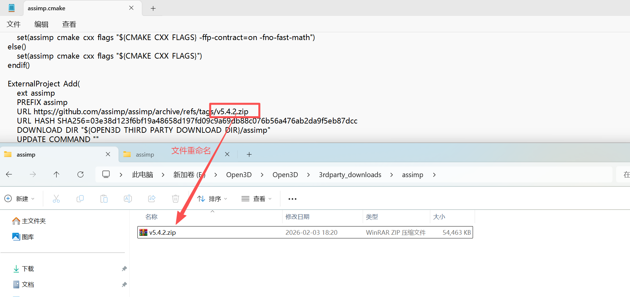Expand chevron between the two Open3D entries
The width and height of the screenshot is (630, 297).
coord(262,175)
